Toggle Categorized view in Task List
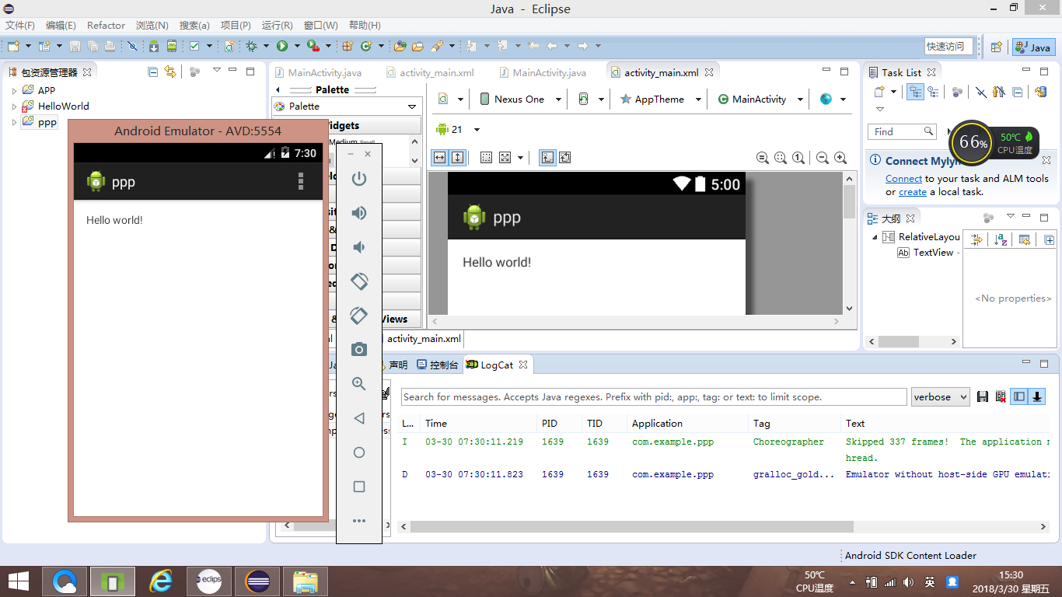 point(915,92)
